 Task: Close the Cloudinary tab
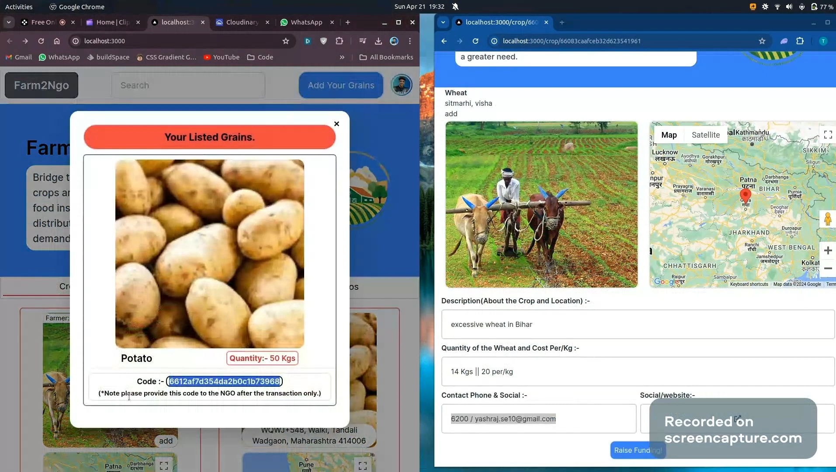tap(267, 22)
